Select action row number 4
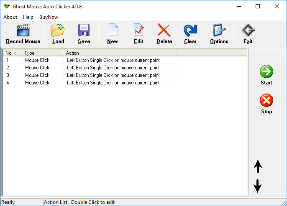 [x=8, y=83]
